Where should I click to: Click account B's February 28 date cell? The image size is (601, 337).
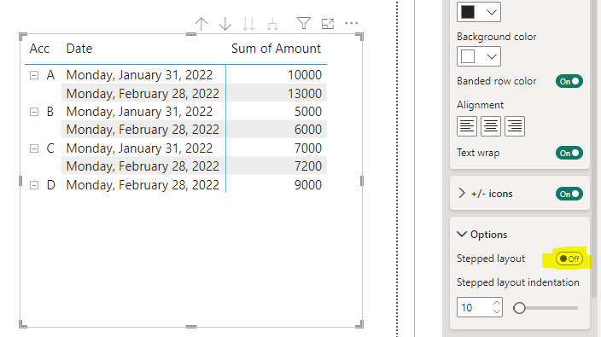coord(143,130)
